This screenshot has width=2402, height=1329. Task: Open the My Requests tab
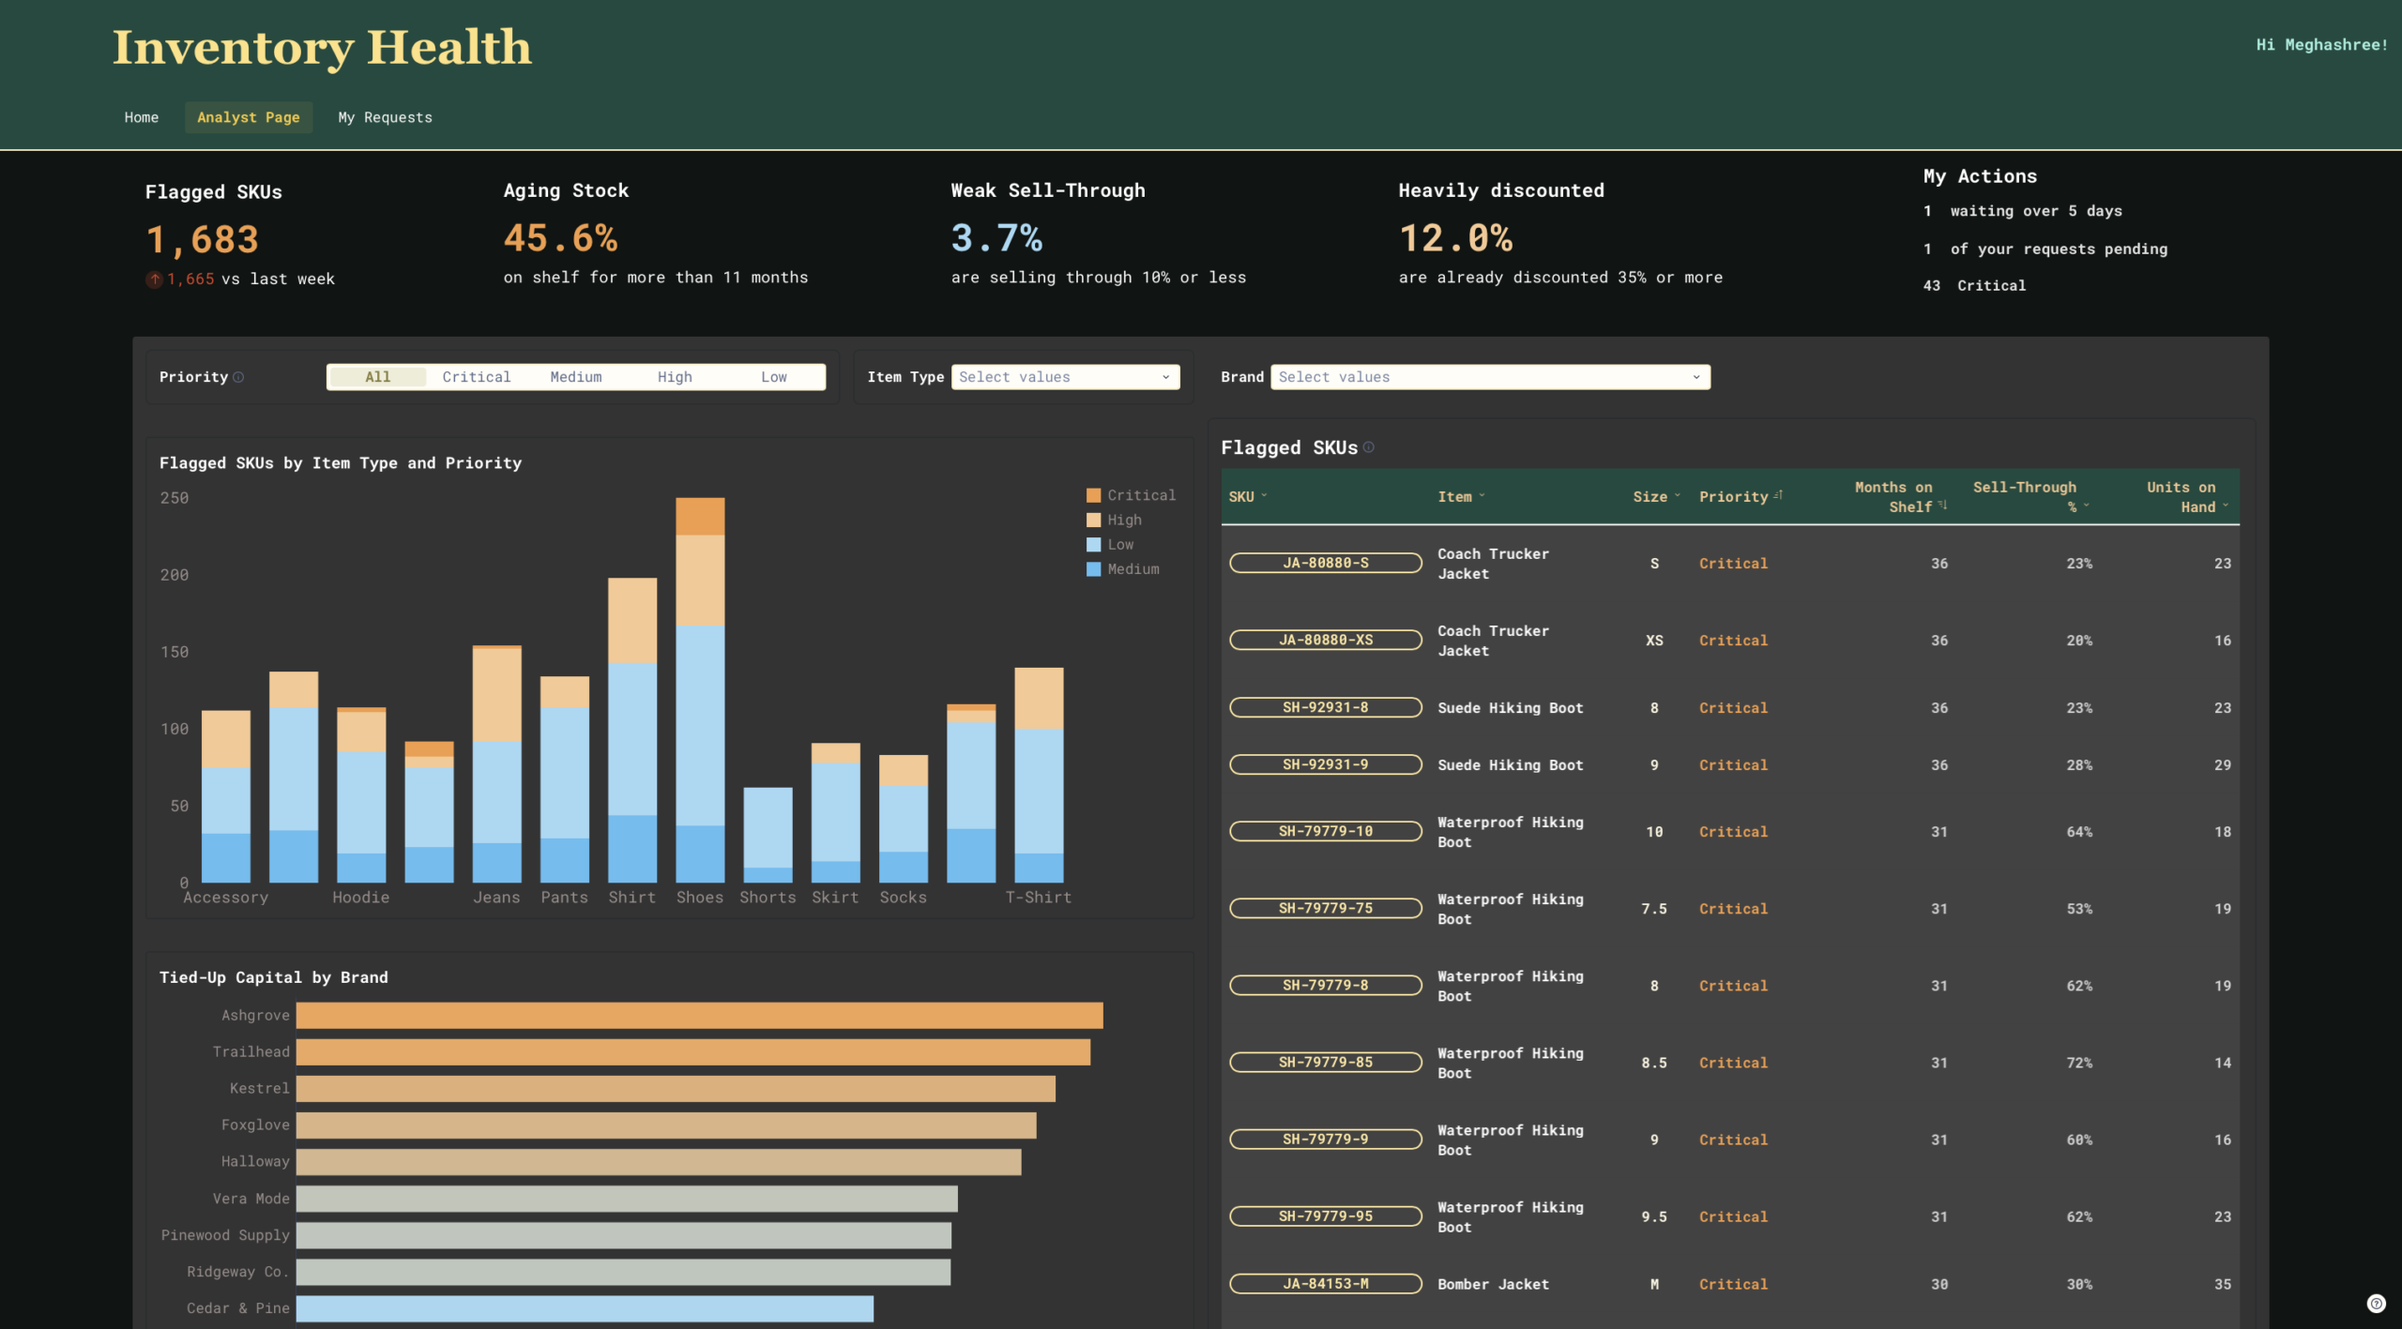click(386, 117)
